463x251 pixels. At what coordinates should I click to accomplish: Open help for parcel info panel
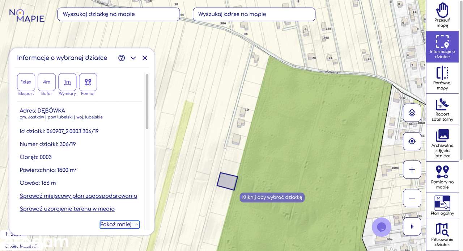point(122,58)
